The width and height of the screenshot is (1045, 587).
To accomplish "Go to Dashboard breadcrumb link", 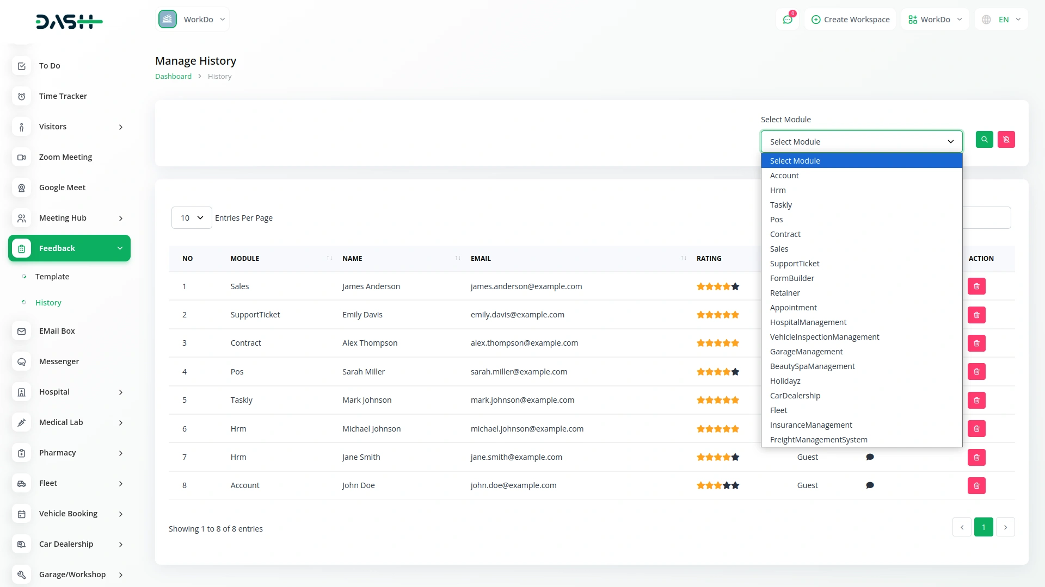I will point(173,77).
